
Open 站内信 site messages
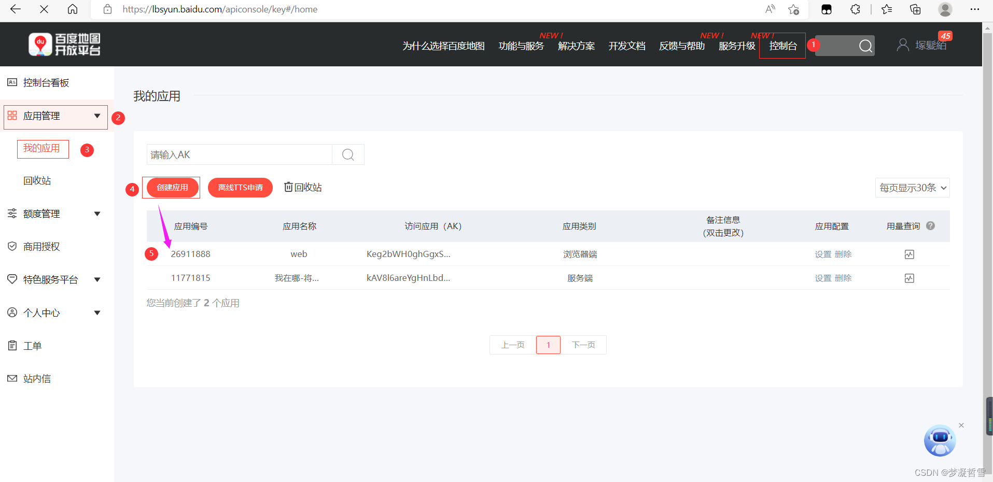[36, 378]
